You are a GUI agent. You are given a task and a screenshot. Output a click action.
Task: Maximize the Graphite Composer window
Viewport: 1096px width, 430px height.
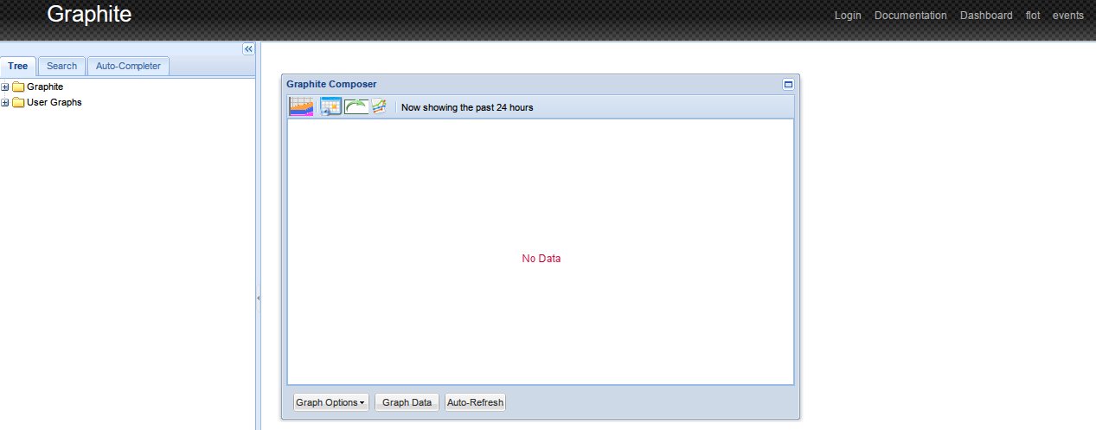click(x=788, y=84)
